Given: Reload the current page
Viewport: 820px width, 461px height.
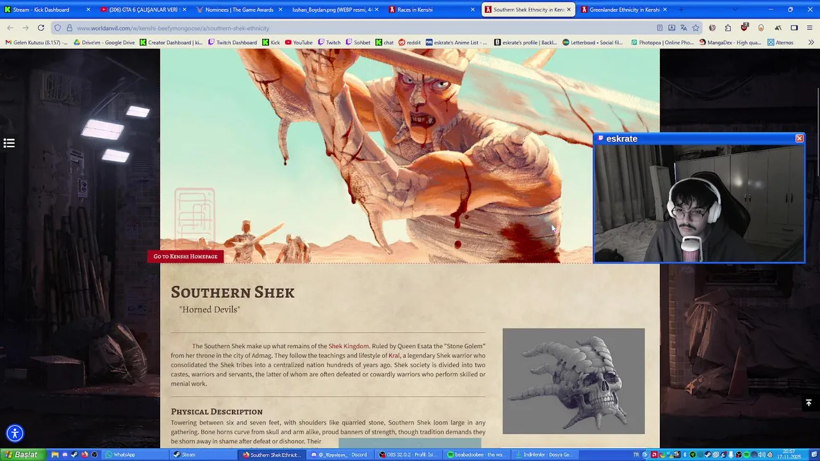Looking at the screenshot, I should click(x=41, y=28).
